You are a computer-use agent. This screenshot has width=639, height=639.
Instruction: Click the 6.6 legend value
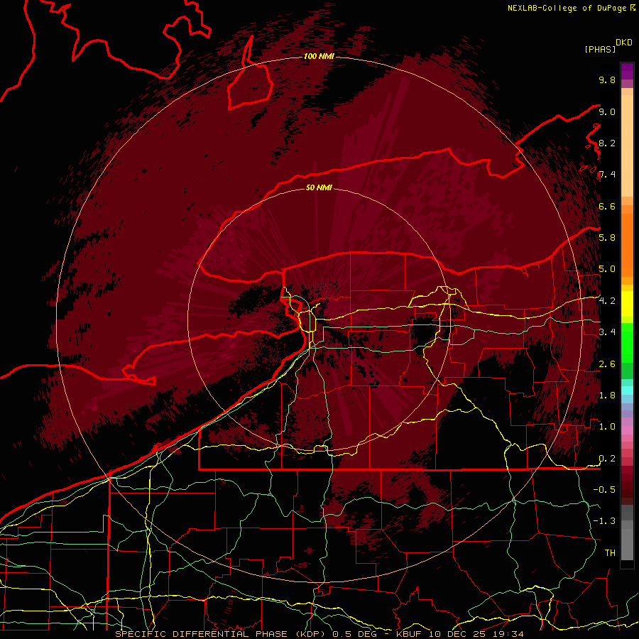[x=607, y=206]
